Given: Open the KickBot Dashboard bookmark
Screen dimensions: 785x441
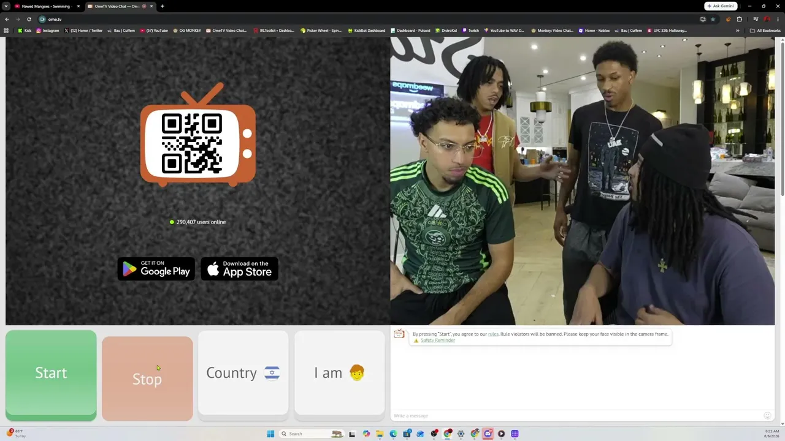Looking at the screenshot, I should click(367, 31).
